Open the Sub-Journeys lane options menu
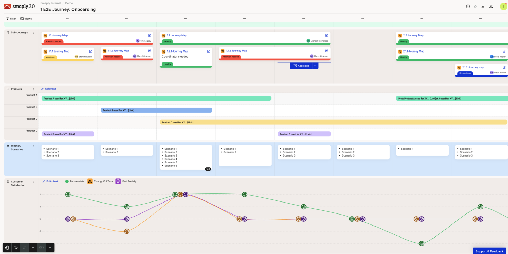This screenshot has width=508, height=254. [33, 32]
